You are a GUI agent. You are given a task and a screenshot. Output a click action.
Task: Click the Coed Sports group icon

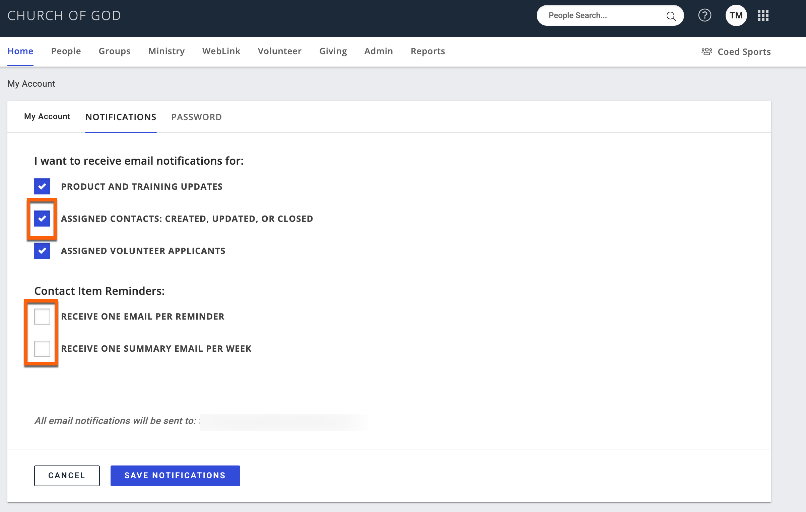[707, 52]
